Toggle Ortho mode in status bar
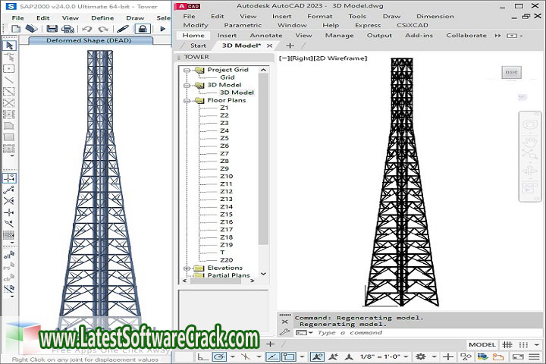 point(202,356)
